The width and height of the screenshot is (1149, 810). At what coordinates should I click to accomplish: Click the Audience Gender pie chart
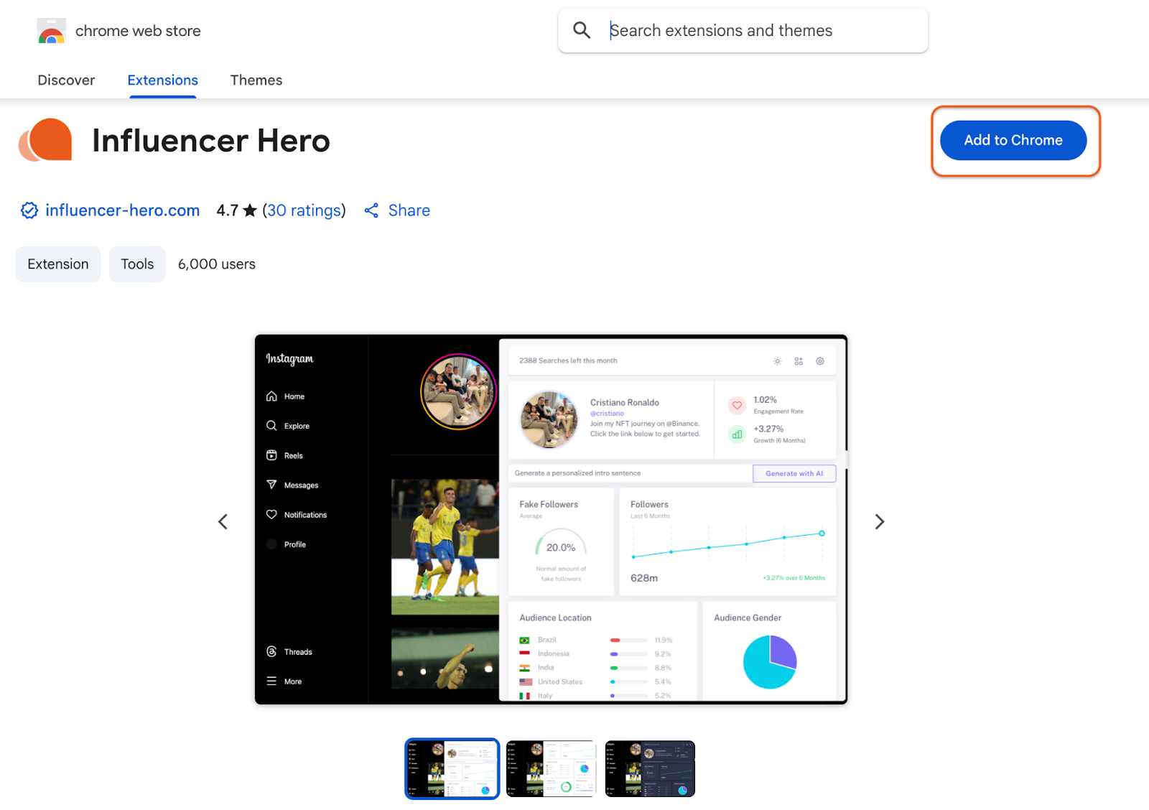tap(770, 662)
